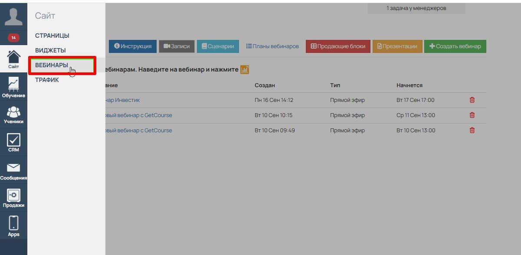The width and height of the screenshot is (521, 255).
Task: Open the Презентации button
Action: point(397,46)
